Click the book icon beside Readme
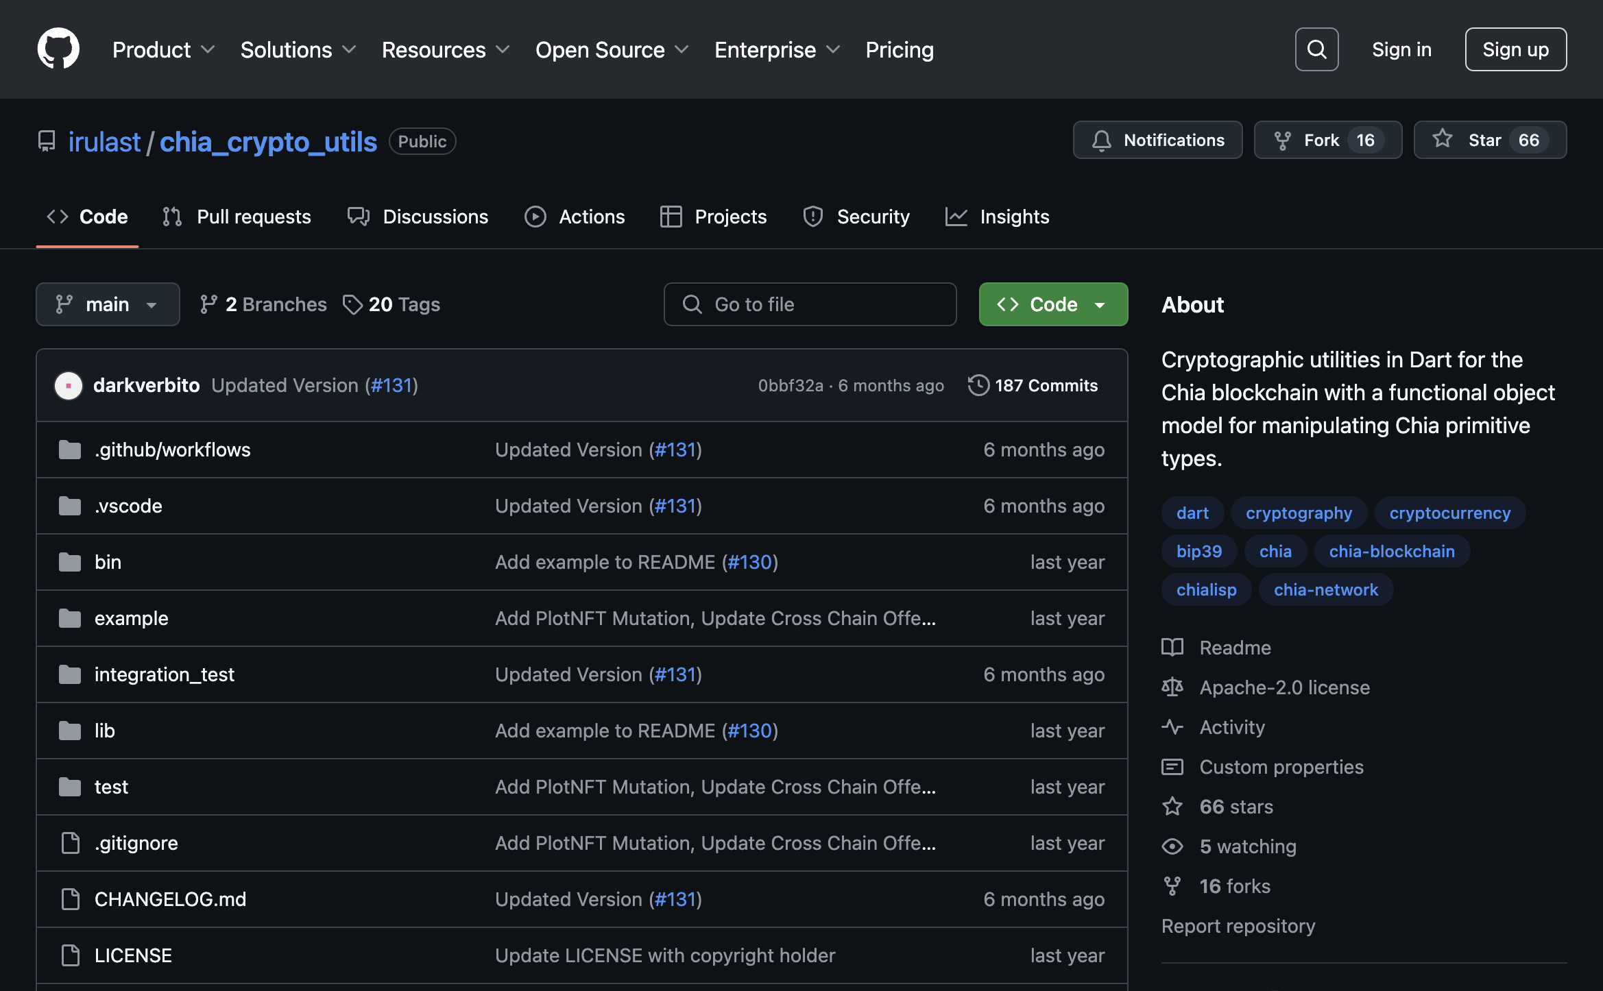Screen dimensions: 1603x991 click(x=1172, y=647)
